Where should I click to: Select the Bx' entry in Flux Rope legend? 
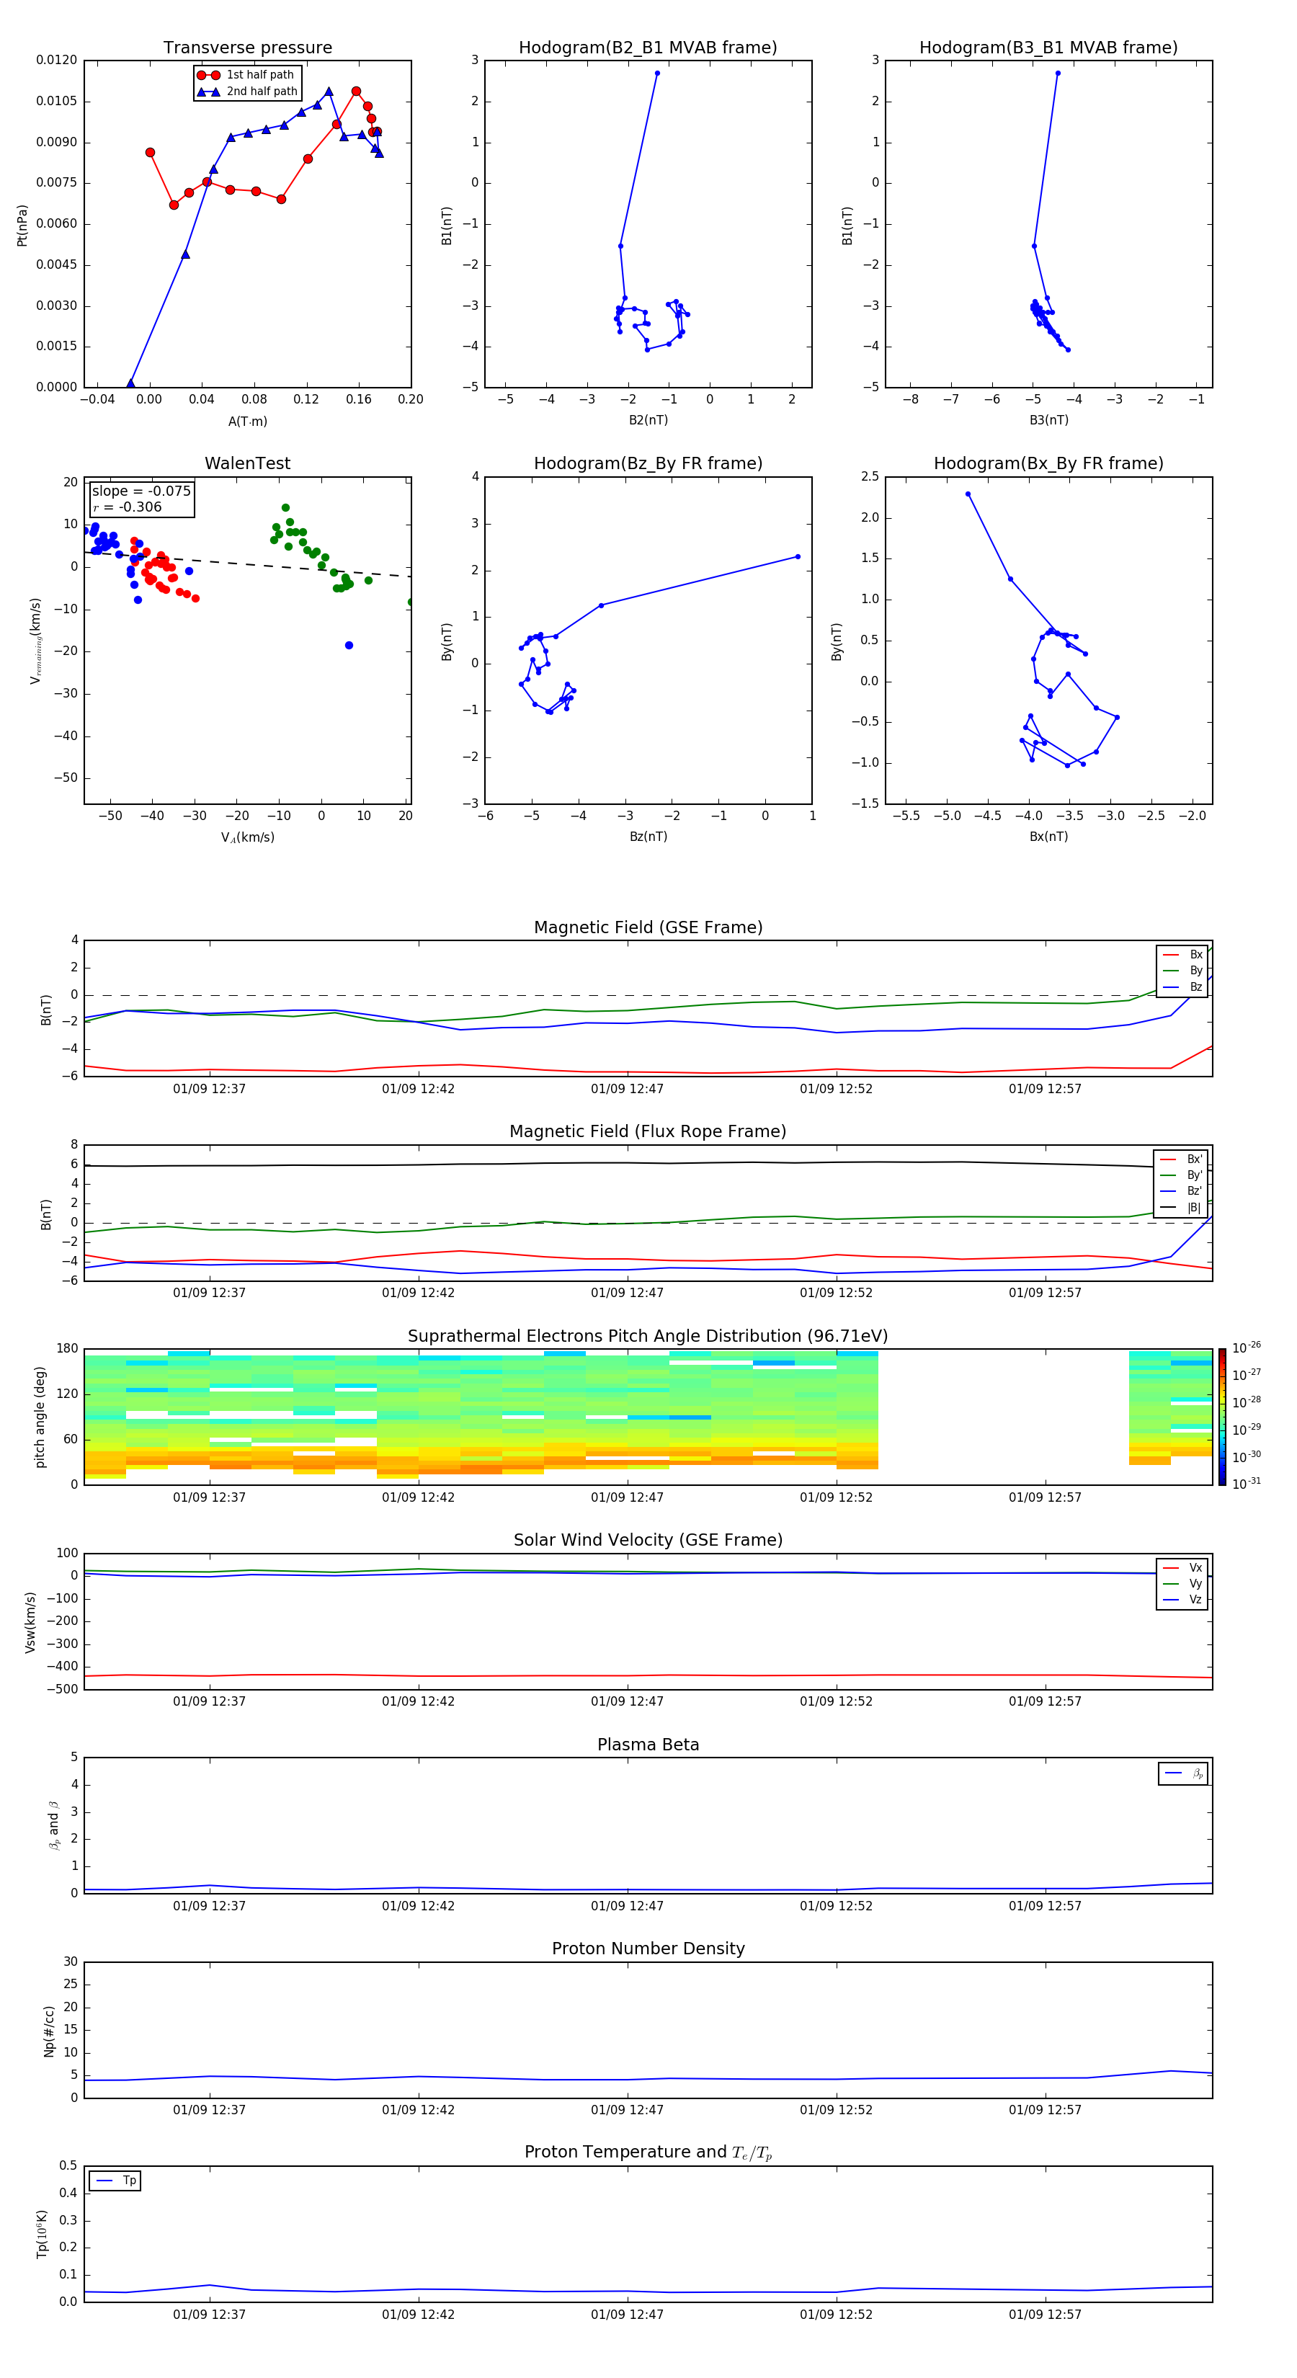coord(1182,1159)
